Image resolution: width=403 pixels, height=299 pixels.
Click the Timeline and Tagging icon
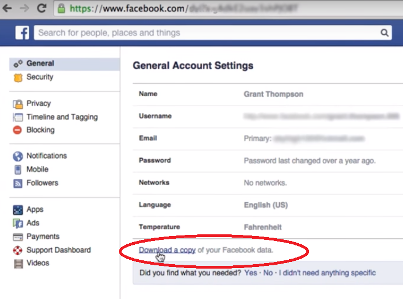click(x=18, y=117)
